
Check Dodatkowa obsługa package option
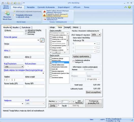point(51,58)
